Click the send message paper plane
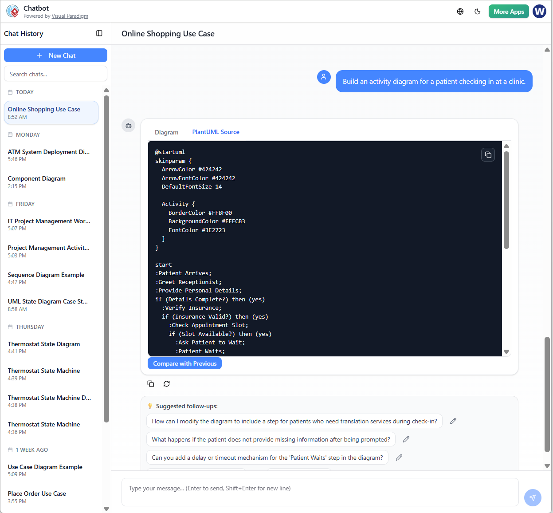The image size is (553, 513). pyautogui.click(x=533, y=497)
